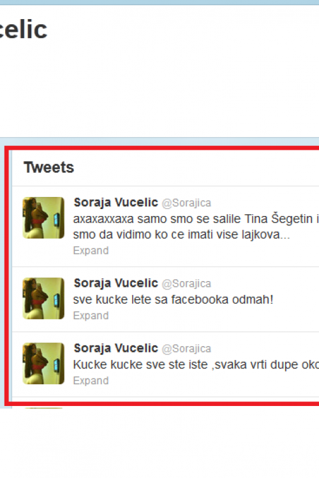Expand the 'Kucke kucke sve ste iste' tweet
The width and height of the screenshot is (319, 478).
point(91,380)
